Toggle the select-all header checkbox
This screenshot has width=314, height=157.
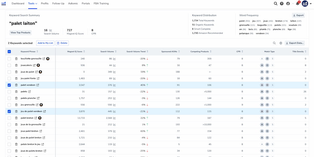[x=9, y=52]
